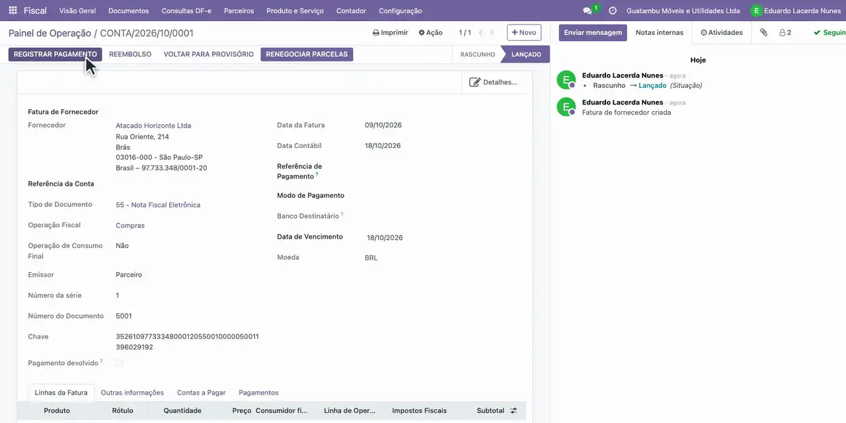The height and width of the screenshot is (423, 846).
Task: Open Atacado Horizonte Ltda supplier link
Action: [153, 126]
